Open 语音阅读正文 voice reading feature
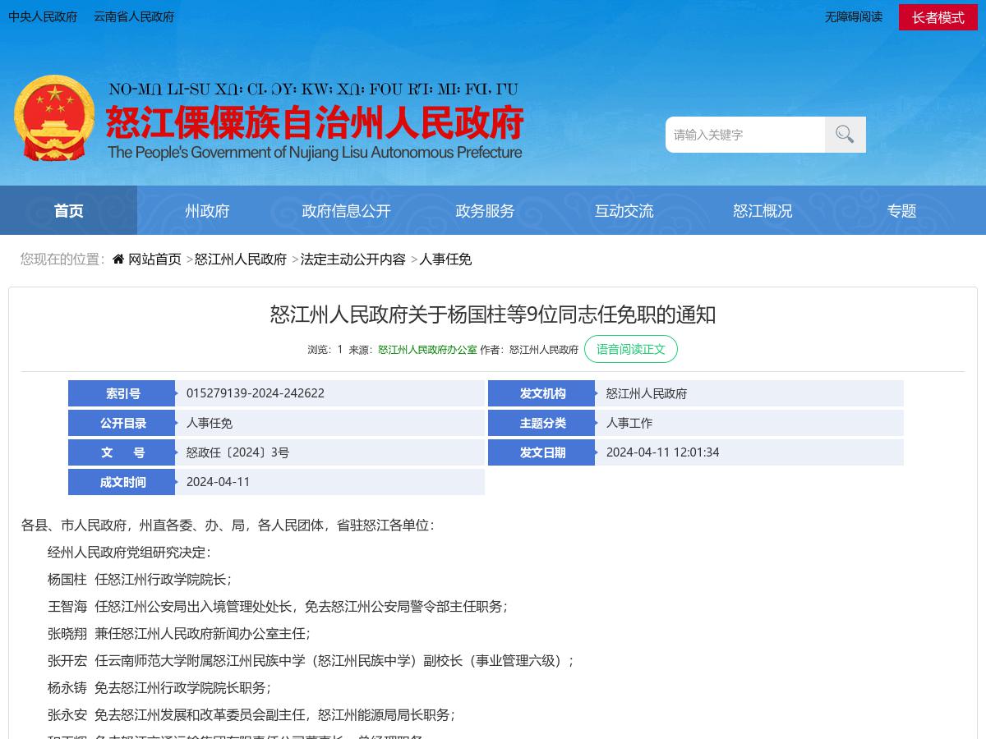The image size is (986, 739). (631, 349)
